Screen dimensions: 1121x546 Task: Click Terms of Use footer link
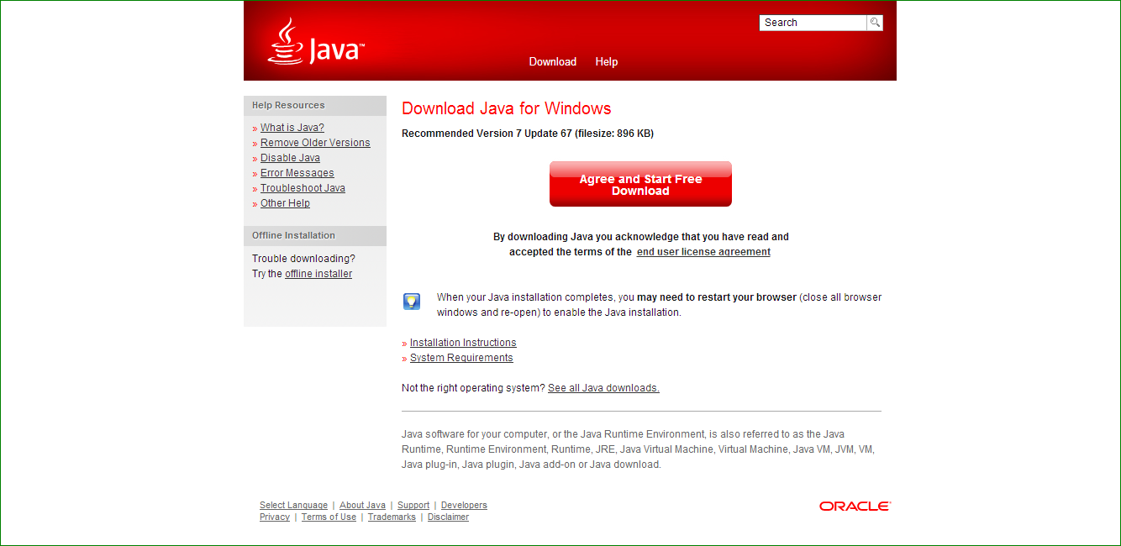(329, 517)
